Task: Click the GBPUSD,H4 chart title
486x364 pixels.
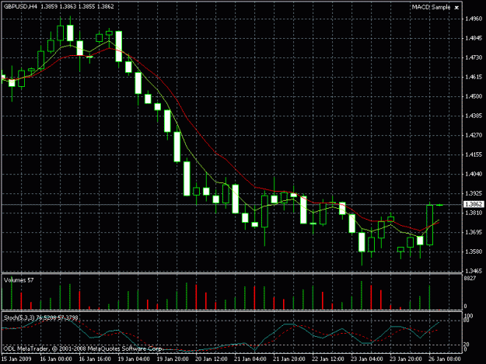Action: (20, 6)
